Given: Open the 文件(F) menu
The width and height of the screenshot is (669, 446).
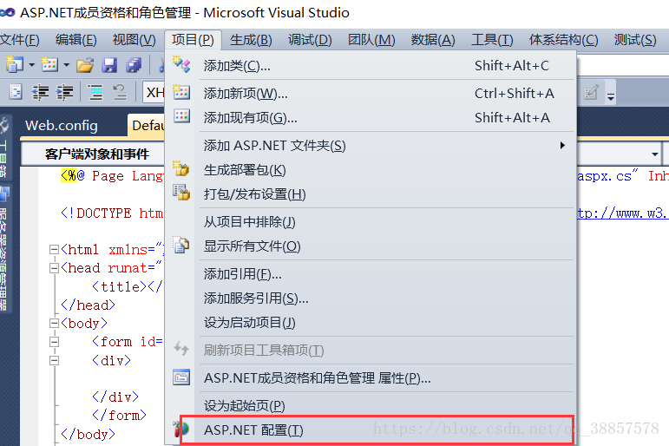Looking at the screenshot, I should (20, 40).
